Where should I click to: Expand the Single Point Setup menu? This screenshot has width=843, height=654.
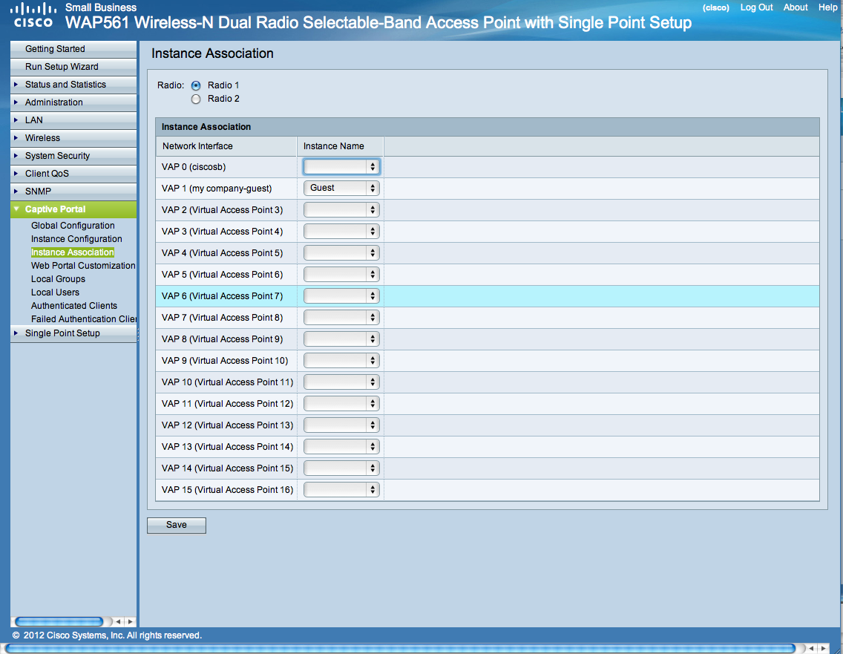click(x=73, y=333)
